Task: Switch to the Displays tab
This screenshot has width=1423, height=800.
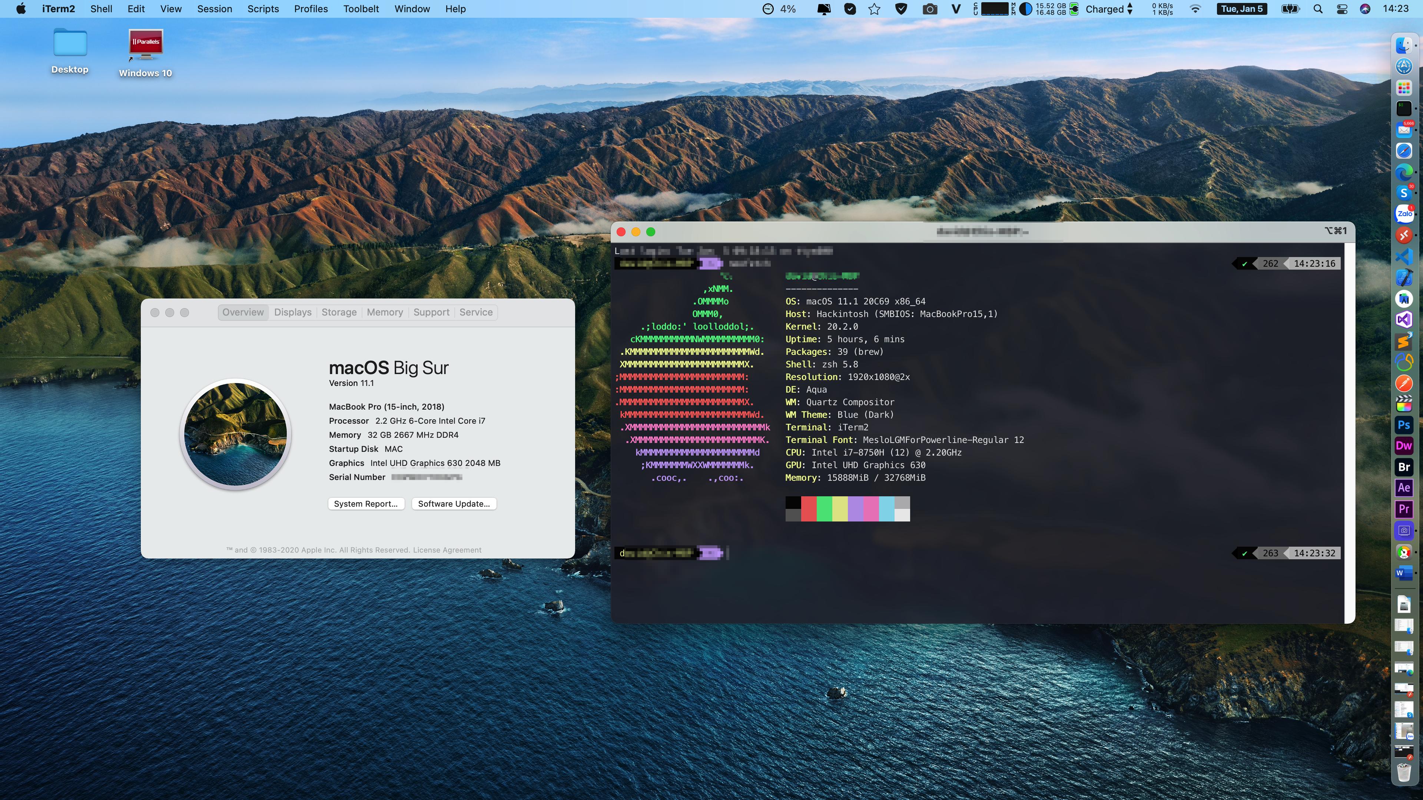Action: click(x=293, y=313)
